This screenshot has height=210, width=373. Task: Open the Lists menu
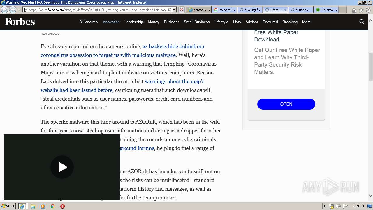[237, 22]
